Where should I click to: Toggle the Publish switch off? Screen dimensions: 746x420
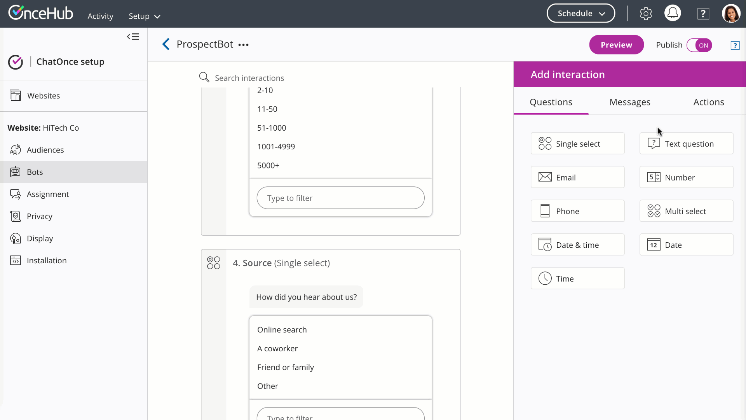click(699, 45)
